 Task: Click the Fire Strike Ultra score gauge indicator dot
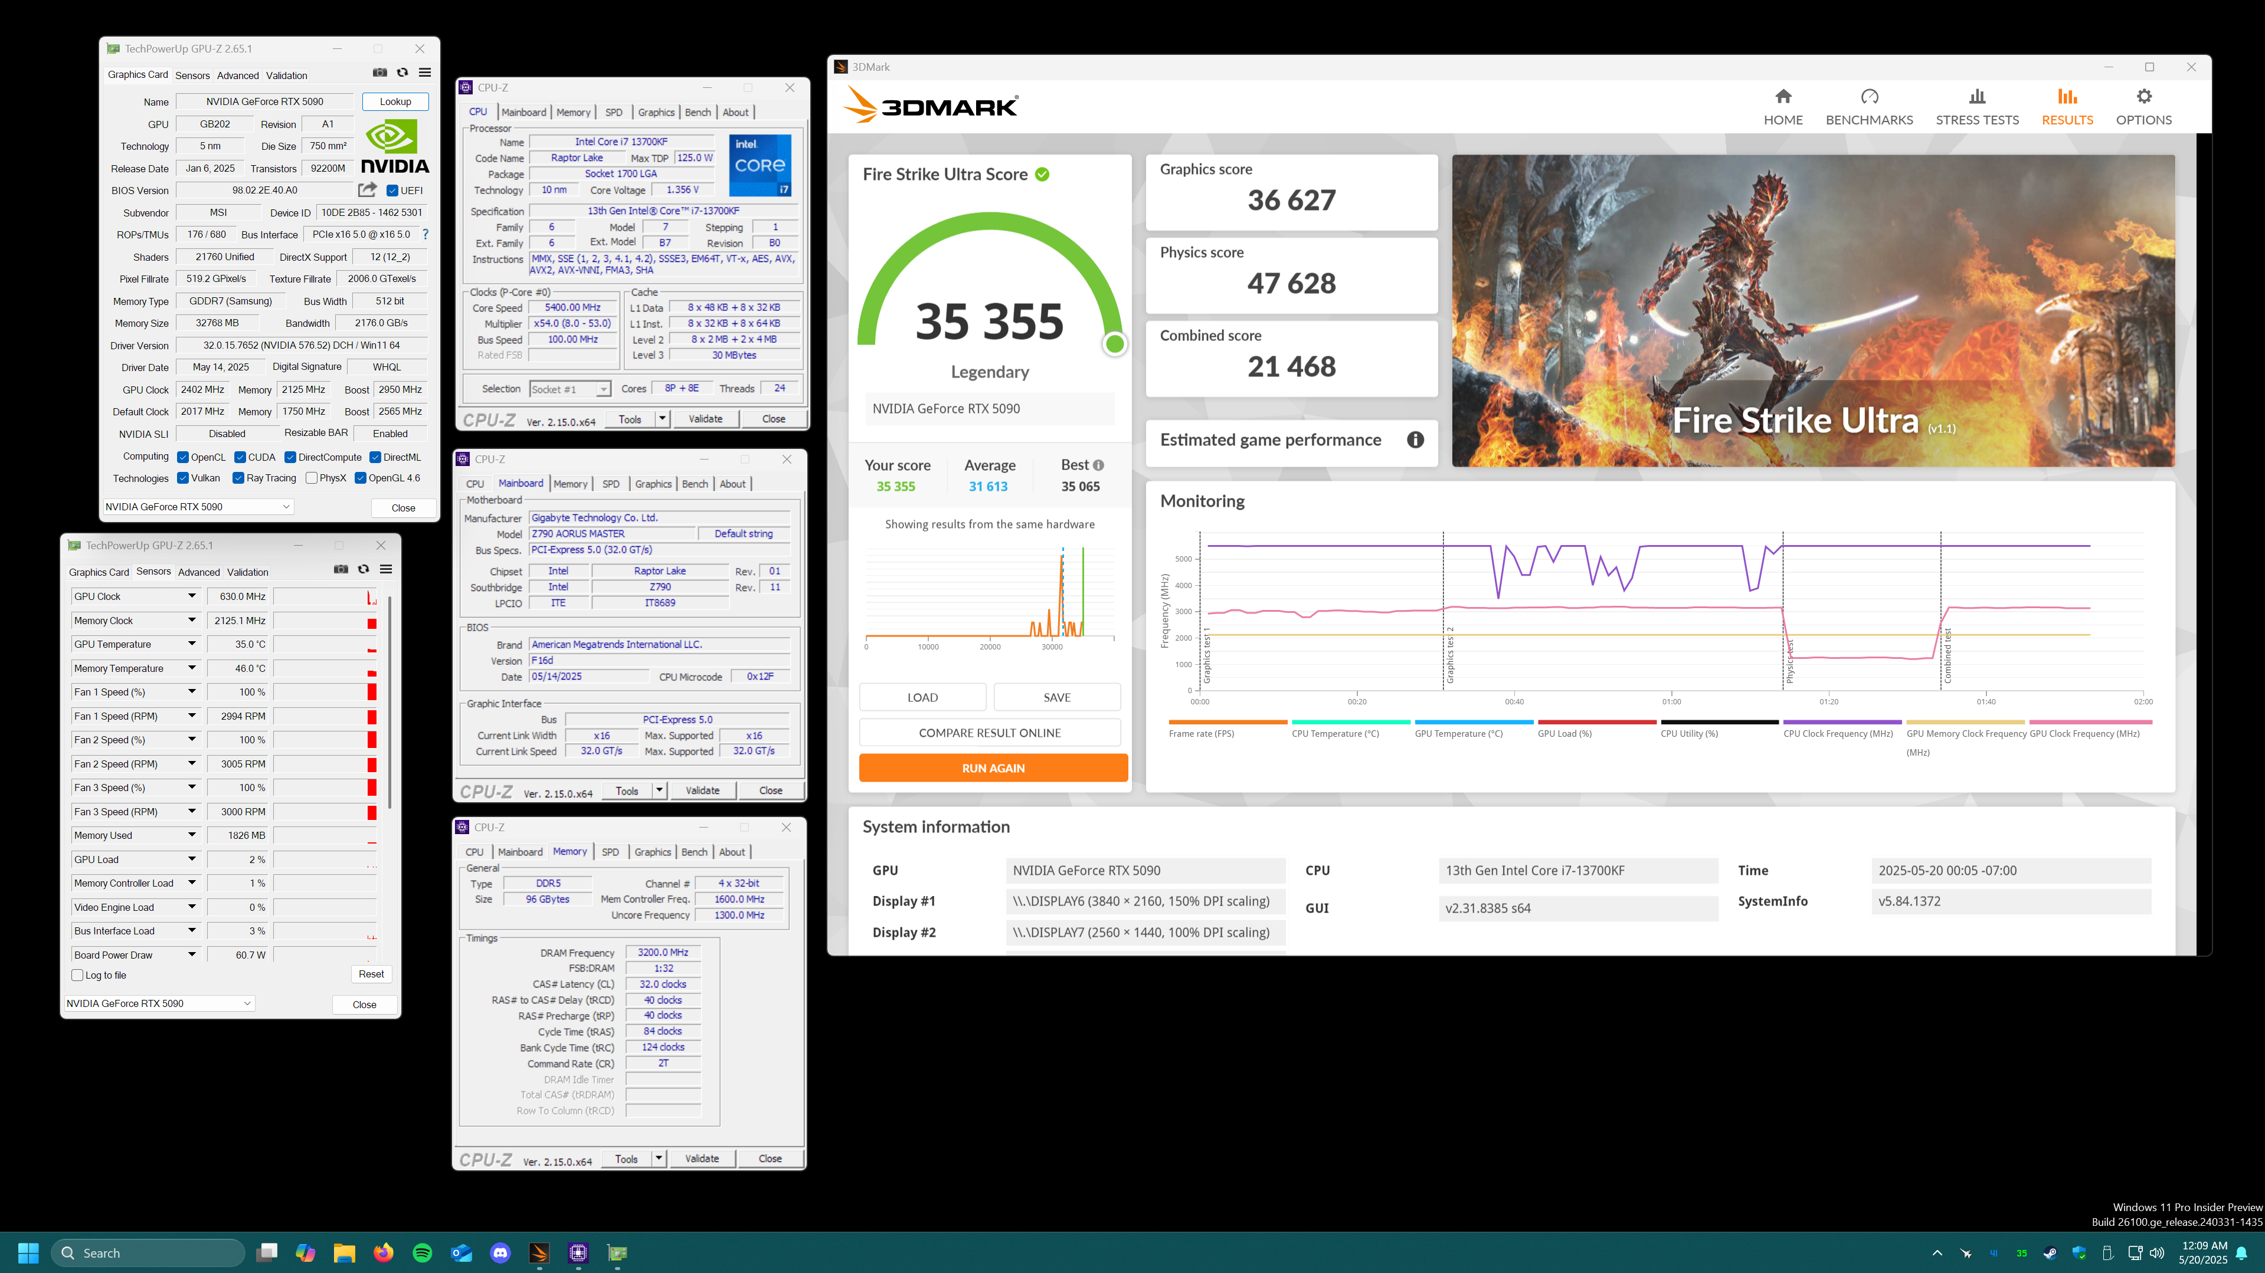1115,344
